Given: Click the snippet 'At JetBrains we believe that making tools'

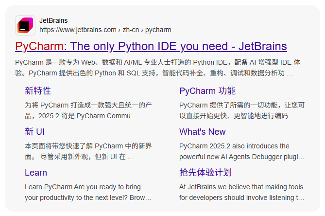Looking at the screenshot, I should pos(242,192).
